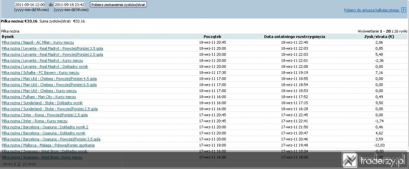Click the end date field 2011-09-18 23:42

[x=70, y=5]
